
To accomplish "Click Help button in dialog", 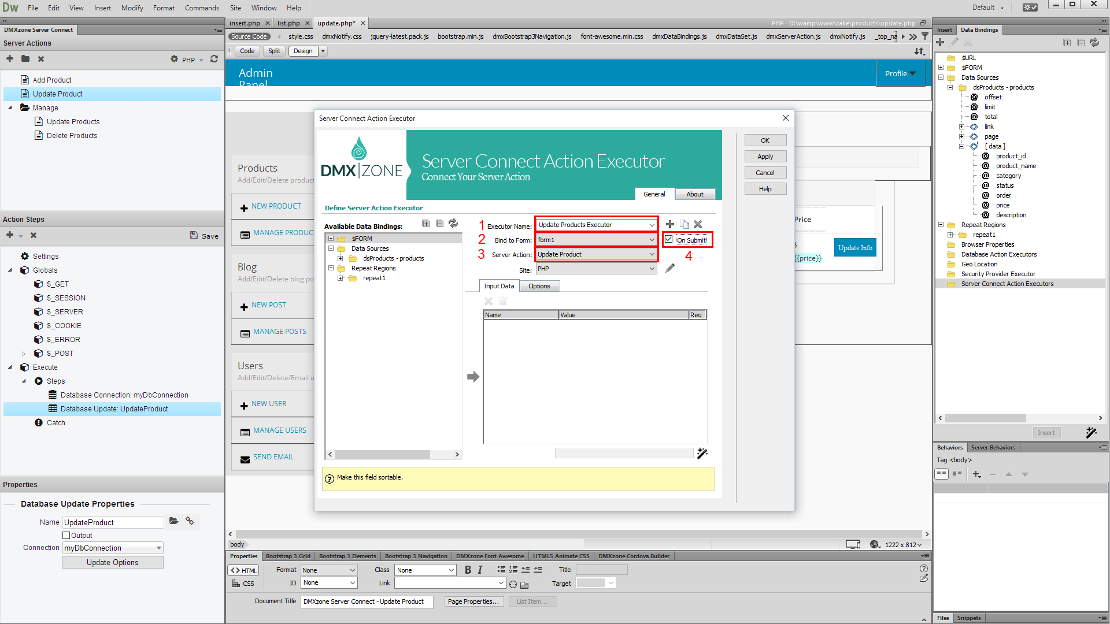I will 765,189.
